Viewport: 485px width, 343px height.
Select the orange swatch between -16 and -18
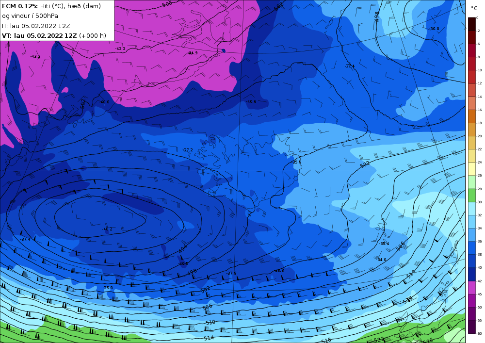pos(472,116)
